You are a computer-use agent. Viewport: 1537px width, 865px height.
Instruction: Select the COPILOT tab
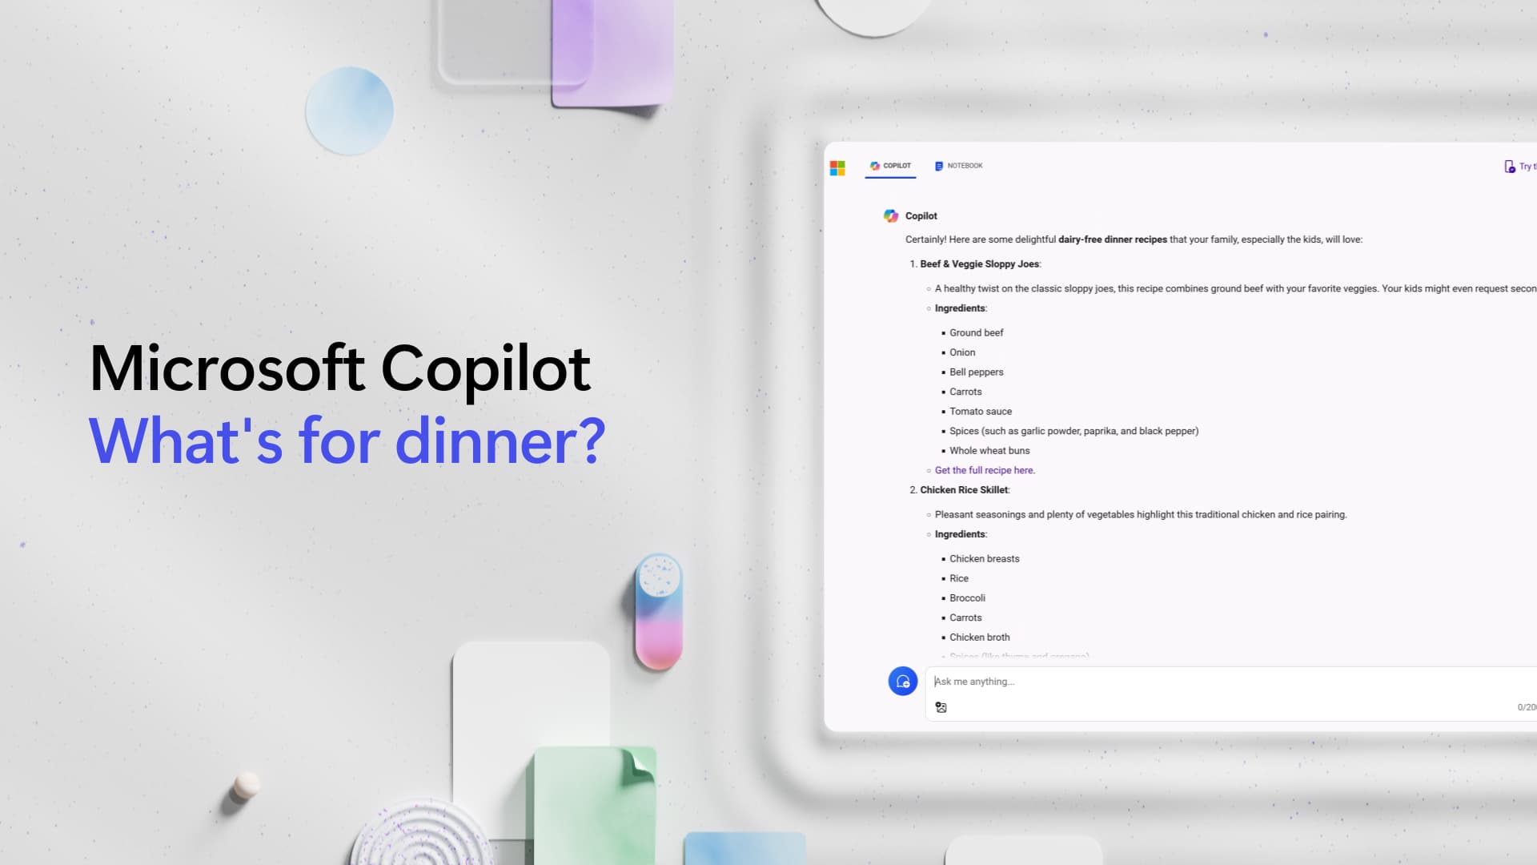(x=890, y=166)
